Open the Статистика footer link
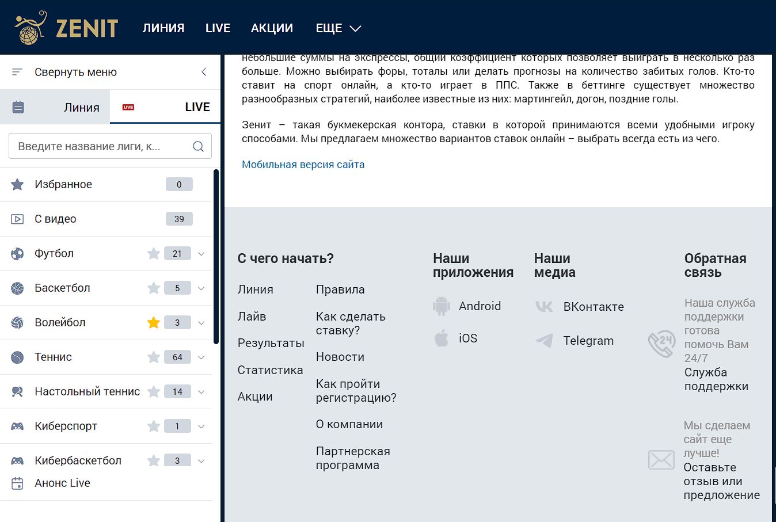The height and width of the screenshot is (522, 776). pyautogui.click(x=271, y=370)
